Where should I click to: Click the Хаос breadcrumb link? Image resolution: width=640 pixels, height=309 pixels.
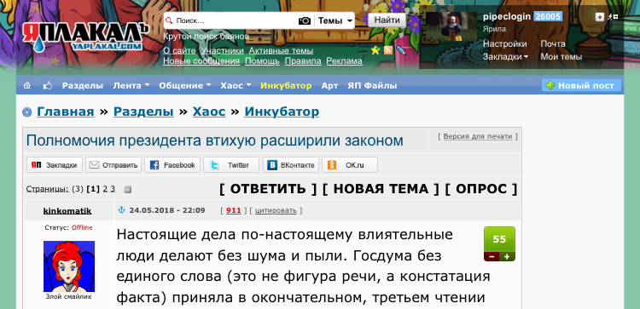click(209, 112)
